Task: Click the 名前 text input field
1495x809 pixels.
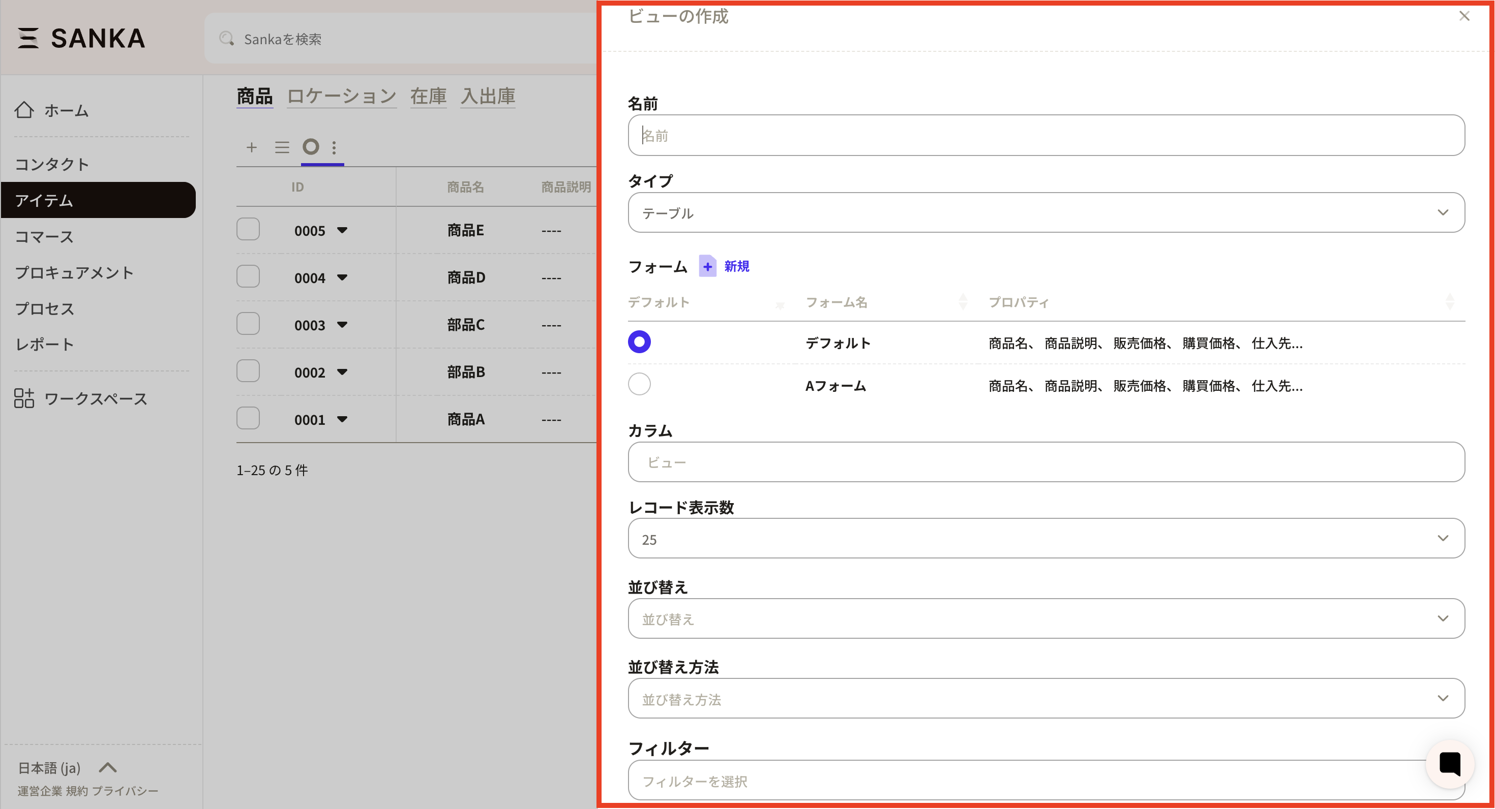Action: [x=1046, y=136]
